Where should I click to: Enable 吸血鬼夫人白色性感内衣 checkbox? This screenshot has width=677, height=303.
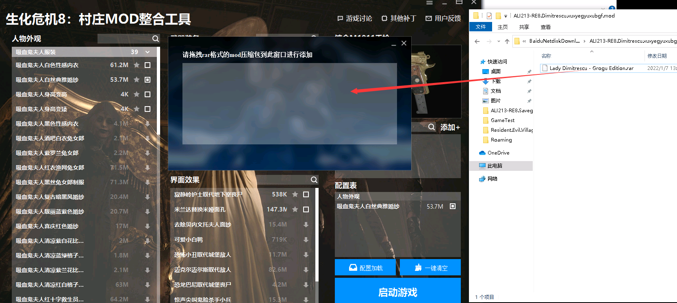coord(148,65)
